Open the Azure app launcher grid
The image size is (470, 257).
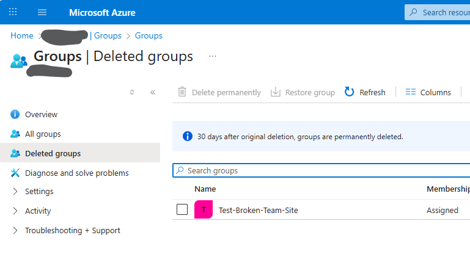click(x=13, y=12)
